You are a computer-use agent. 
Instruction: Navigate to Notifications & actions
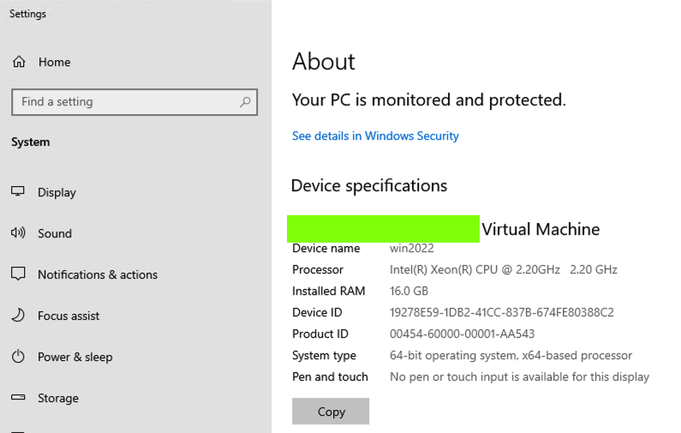coord(98,274)
